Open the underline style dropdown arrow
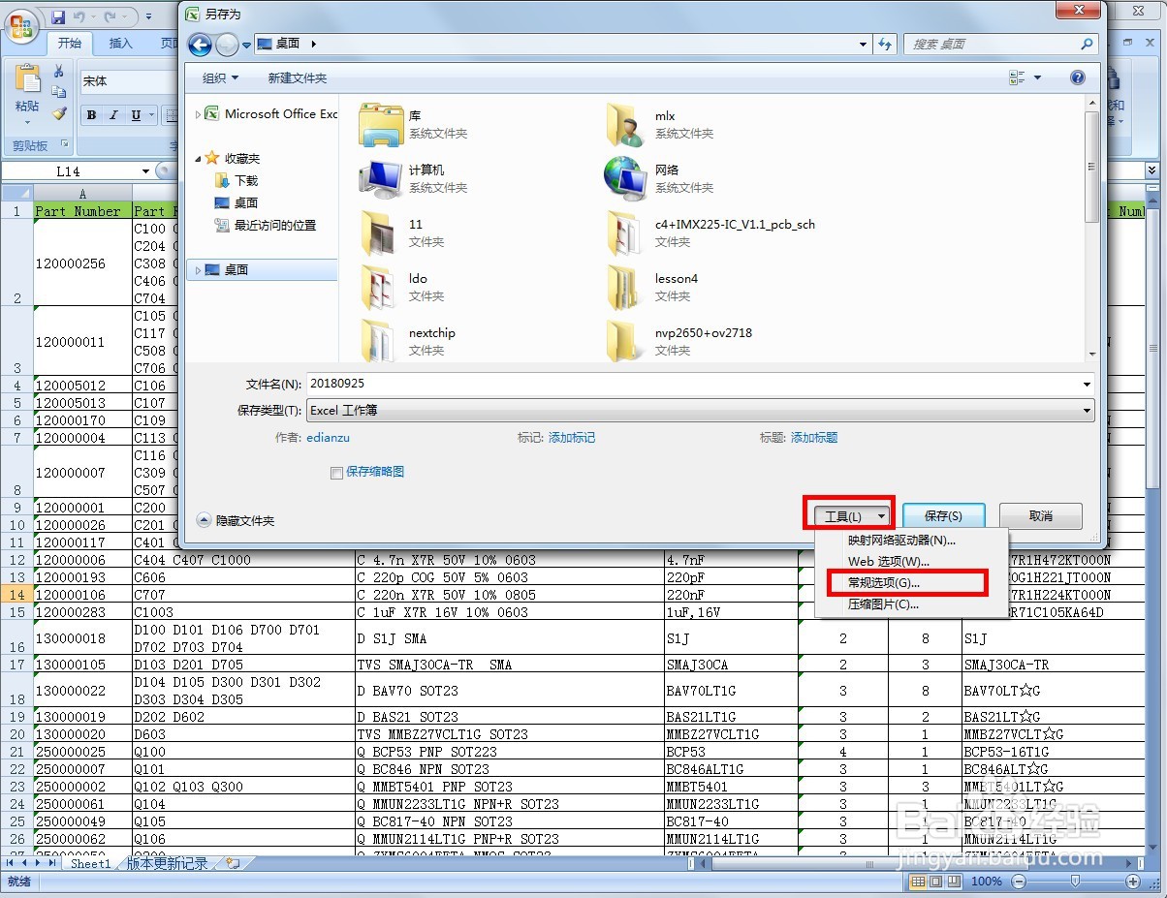Viewport: 1167px width, 898px height. [x=151, y=115]
